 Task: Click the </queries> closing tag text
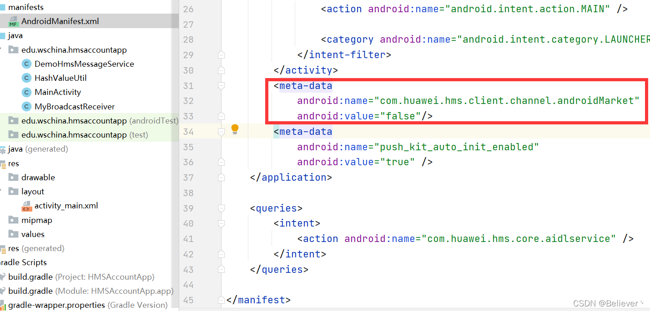pos(279,269)
